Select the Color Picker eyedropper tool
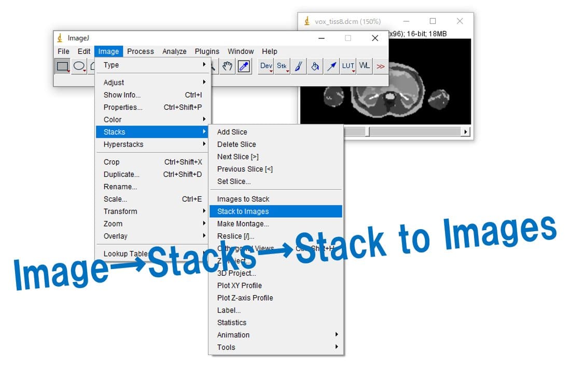 [244, 66]
